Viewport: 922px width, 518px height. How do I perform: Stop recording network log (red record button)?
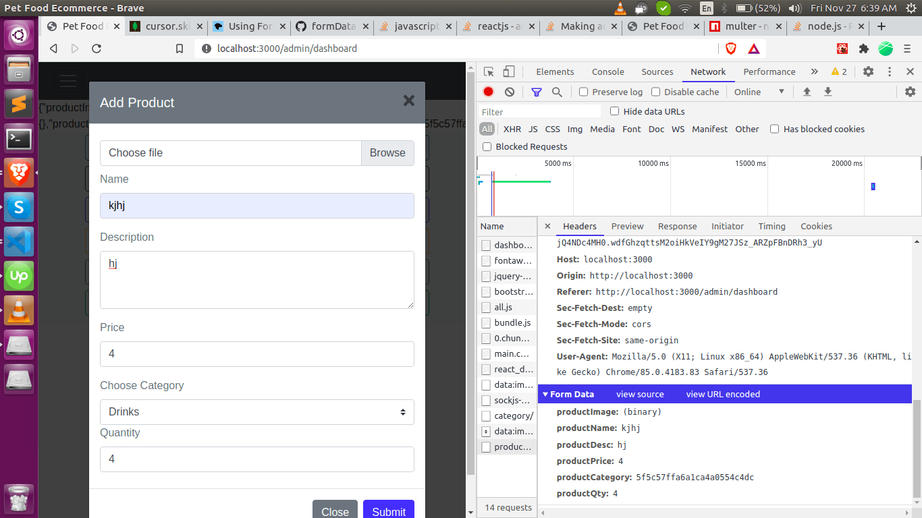(x=487, y=92)
